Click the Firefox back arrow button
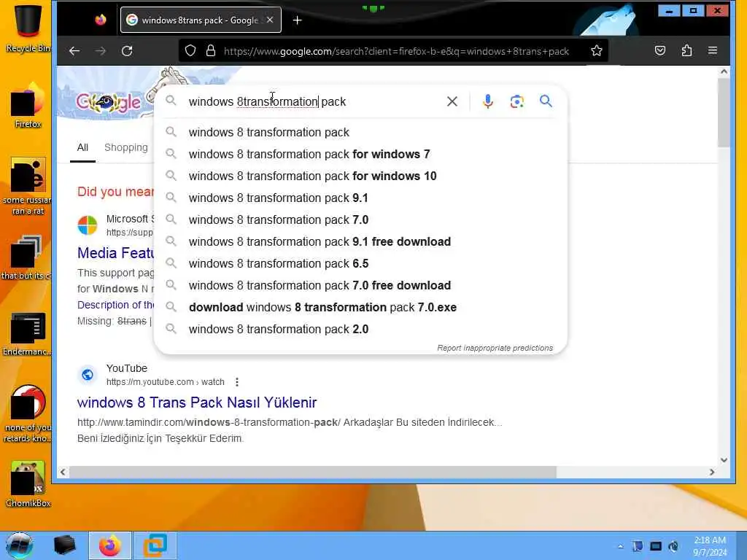Image resolution: width=747 pixels, height=560 pixels. pos(74,51)
